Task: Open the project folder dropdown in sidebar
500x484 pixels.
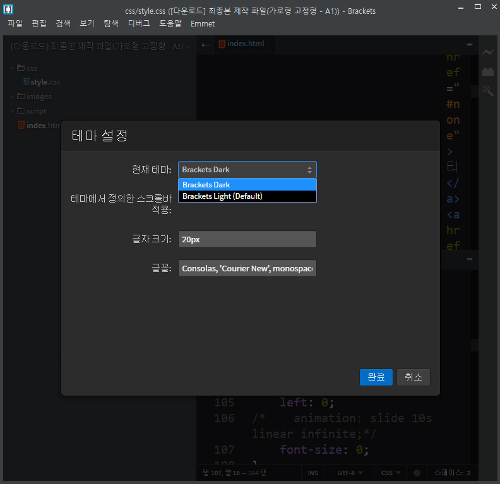Action: click(100, 47)
